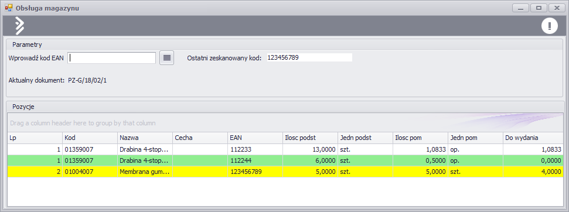
Task: Click the 13,0000 quantity cell
Action: (x=310, y=149)
